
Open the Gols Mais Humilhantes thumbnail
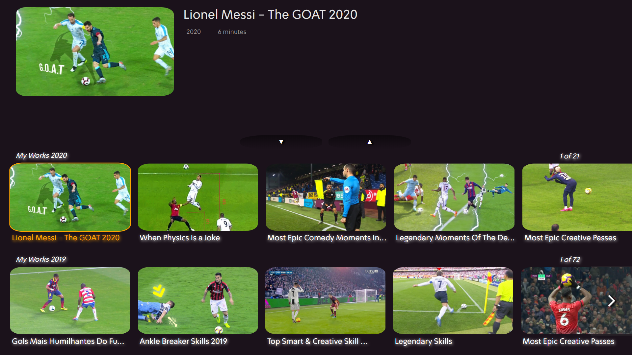pyautogui.click(x=70, y=300)
